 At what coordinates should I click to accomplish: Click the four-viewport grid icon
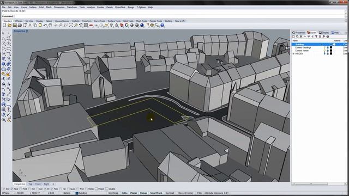[86, 26]
